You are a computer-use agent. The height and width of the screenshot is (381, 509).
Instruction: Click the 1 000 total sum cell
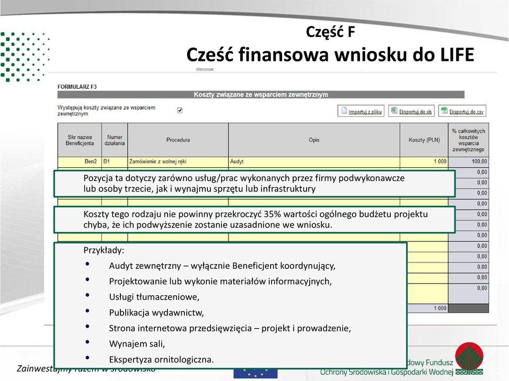point(427,308)
